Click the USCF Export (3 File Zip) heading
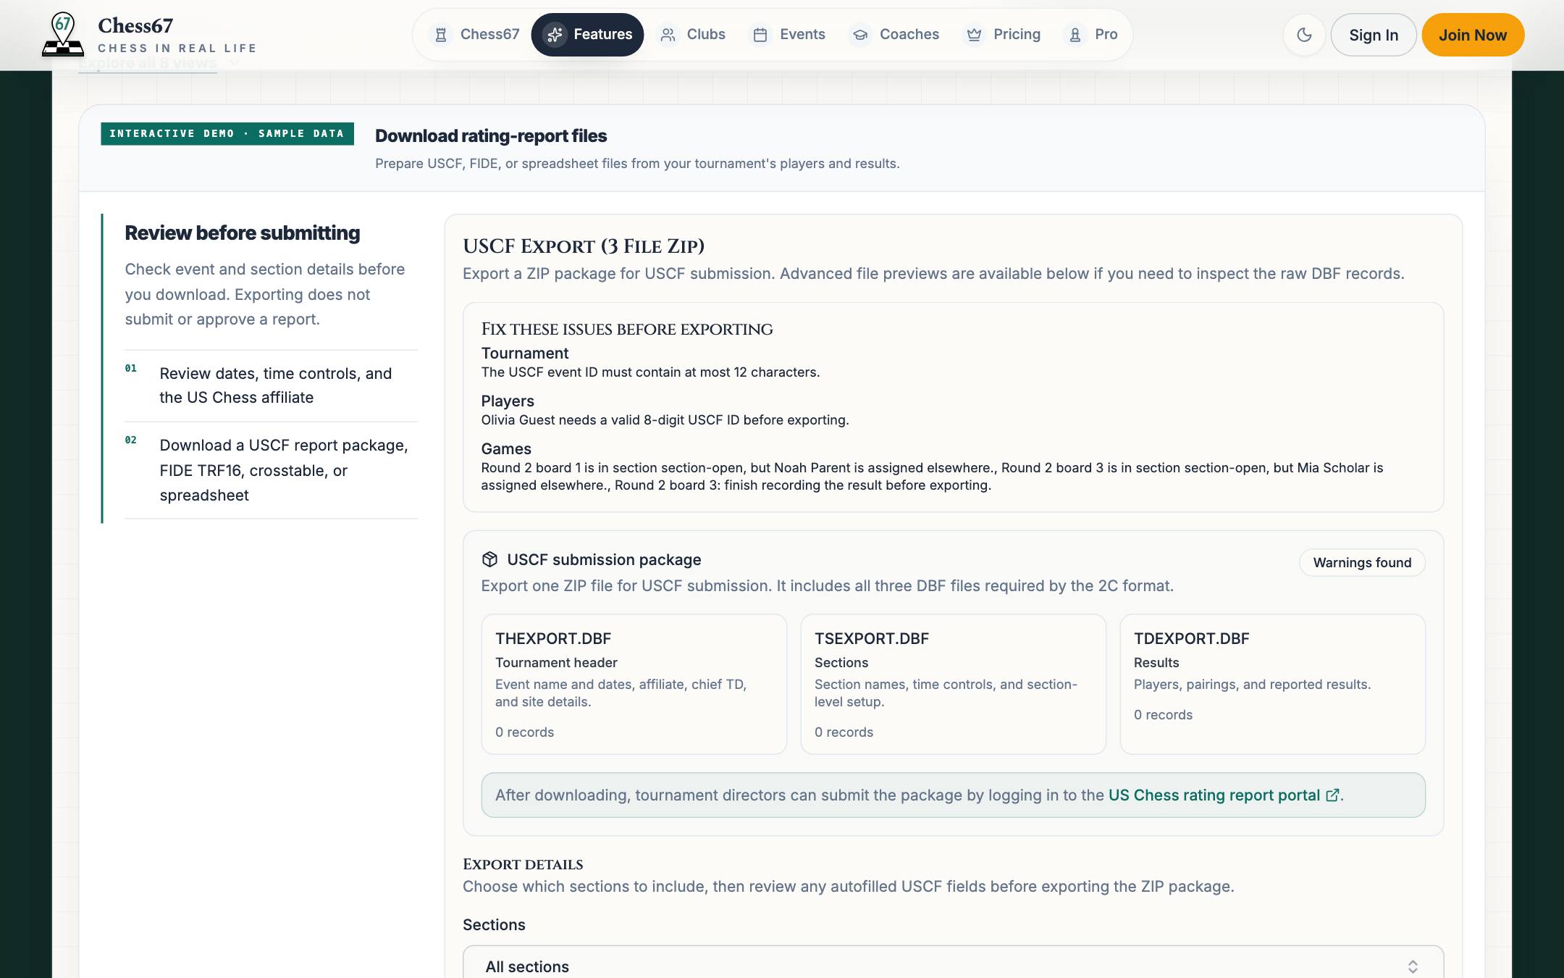1564x978 pixels. (584, 246)
